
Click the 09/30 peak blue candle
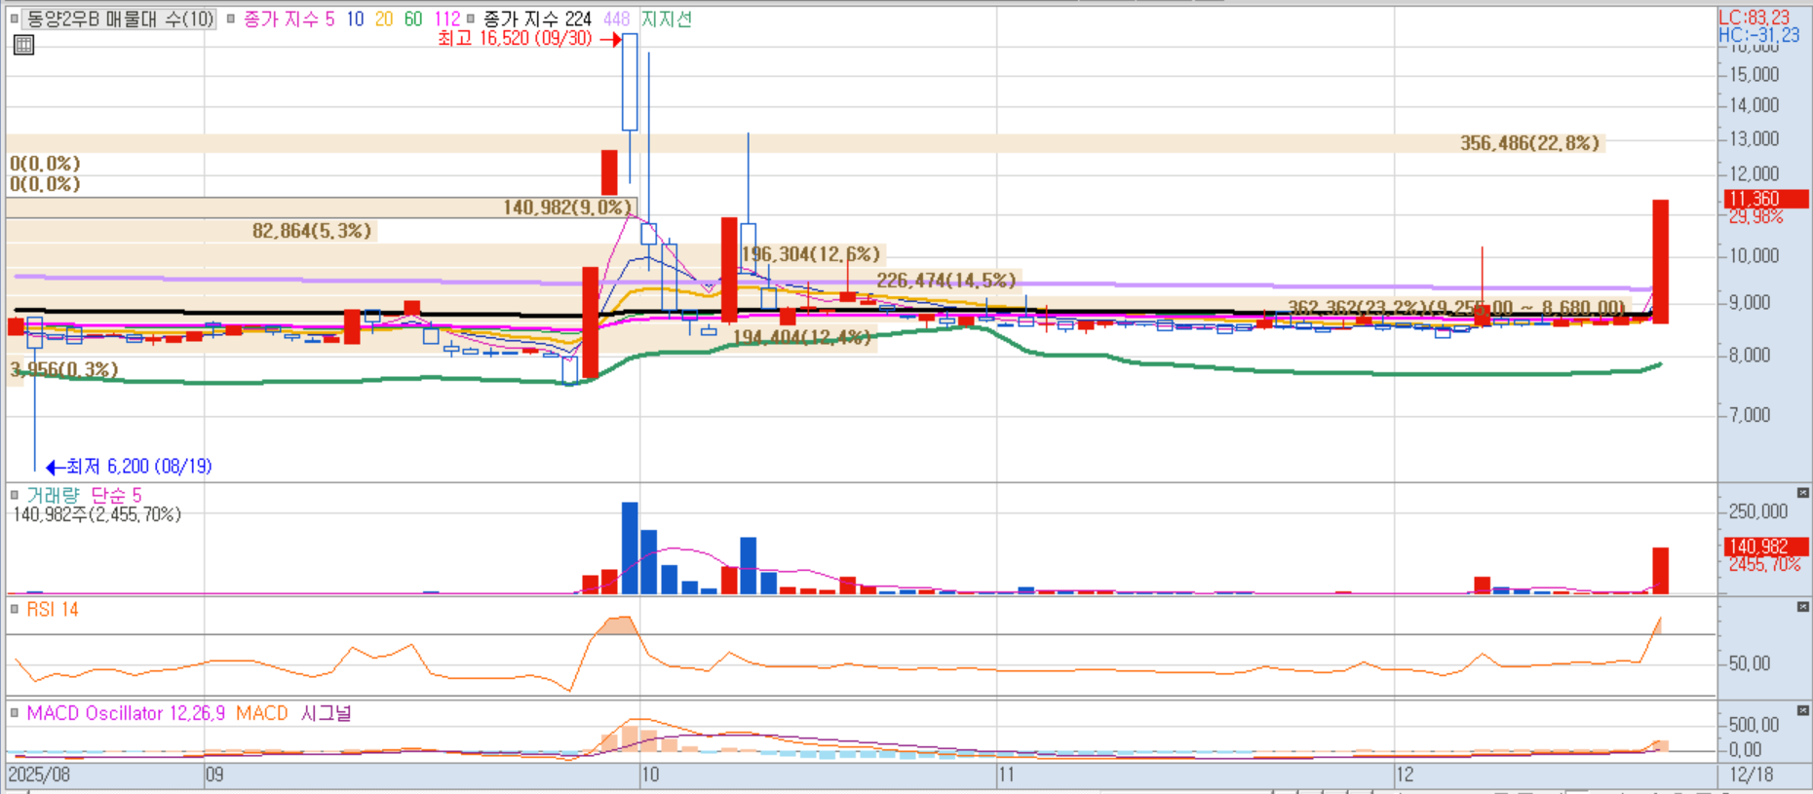[x=630, y=82]
